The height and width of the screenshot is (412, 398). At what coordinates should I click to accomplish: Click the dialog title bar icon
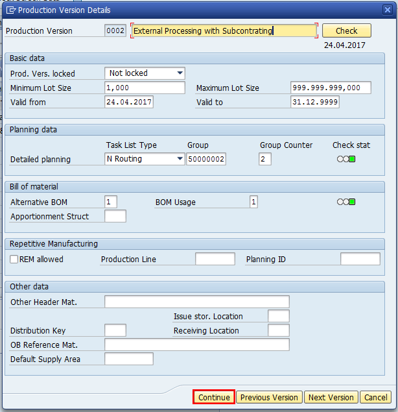(10, 10)
